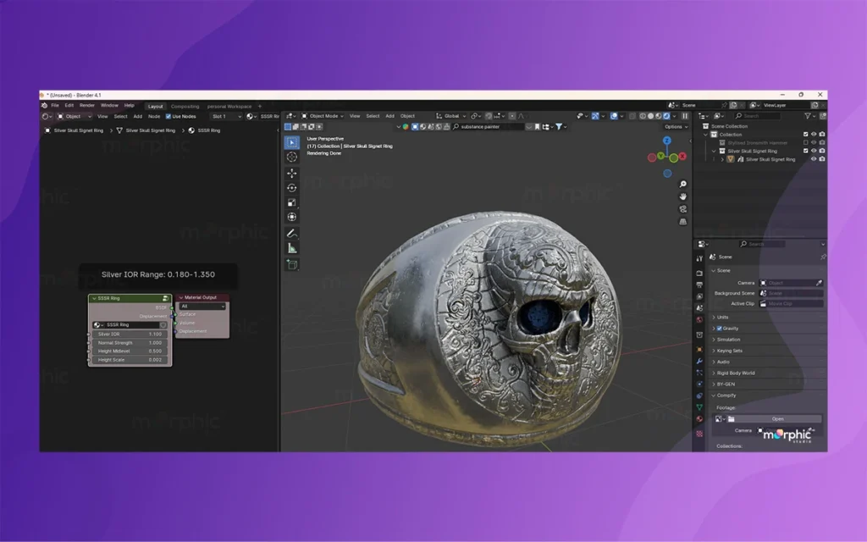Enable the Stylised Ironsmith Hammer collection checkbox
Viewport: 867px width, 542px height.
[x=806, y=142]
